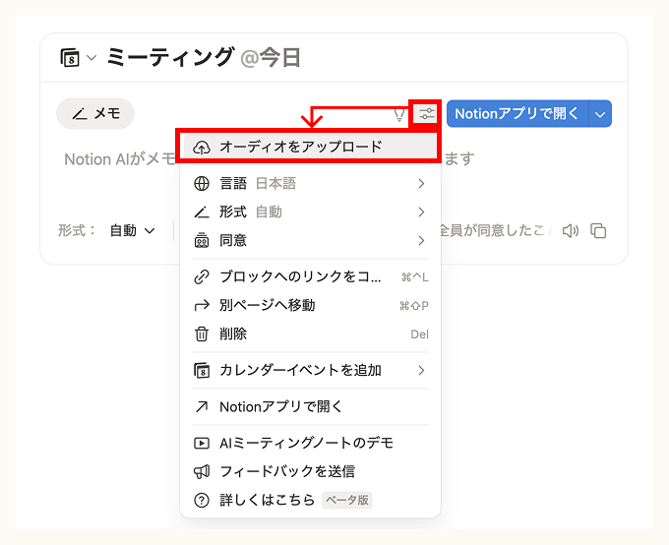Click the copy icon beside the speaker
The width and height of the screenshot is (669, 545).
pos(598,231)
